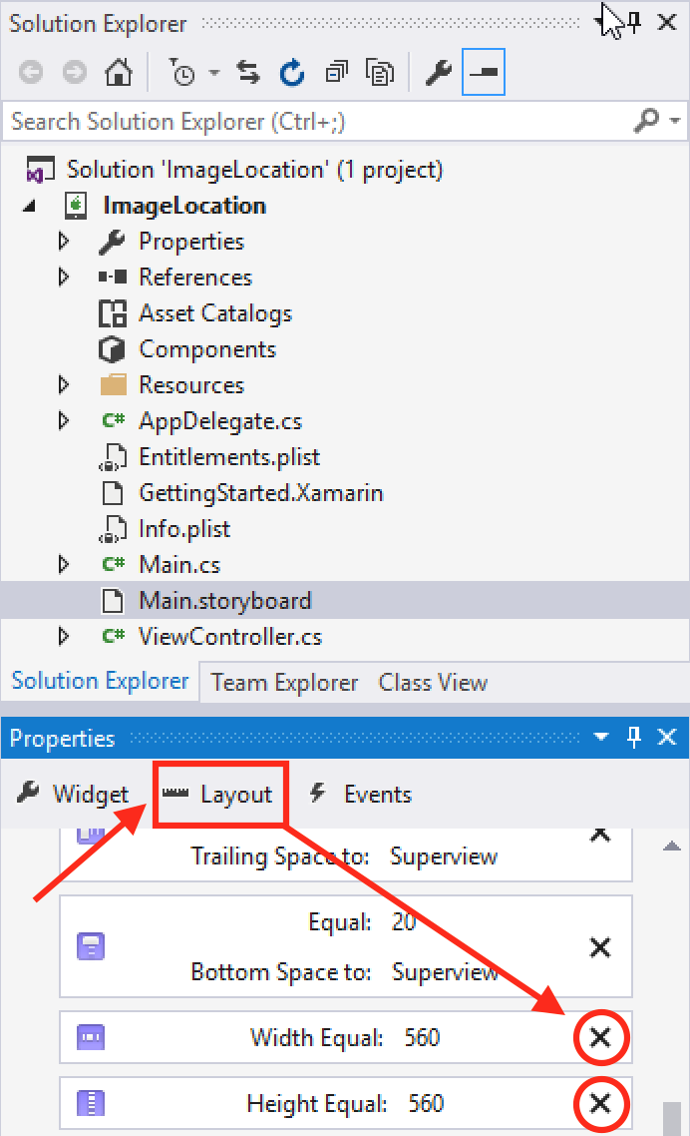Remove Bottom Space to Superview constraint
Viewport: 690px width, 1136px height.
coord(600,947)
